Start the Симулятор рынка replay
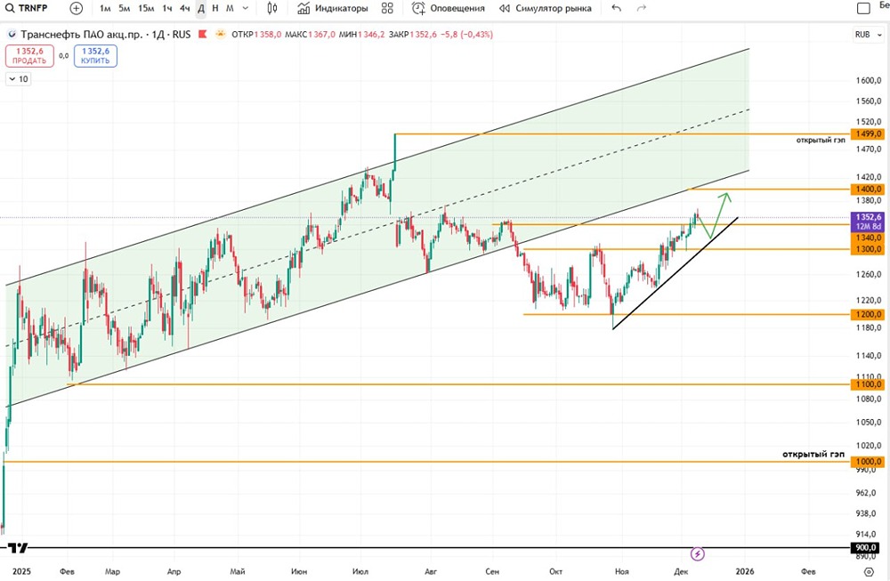This screenshot has height=581, width=890. 545,9
